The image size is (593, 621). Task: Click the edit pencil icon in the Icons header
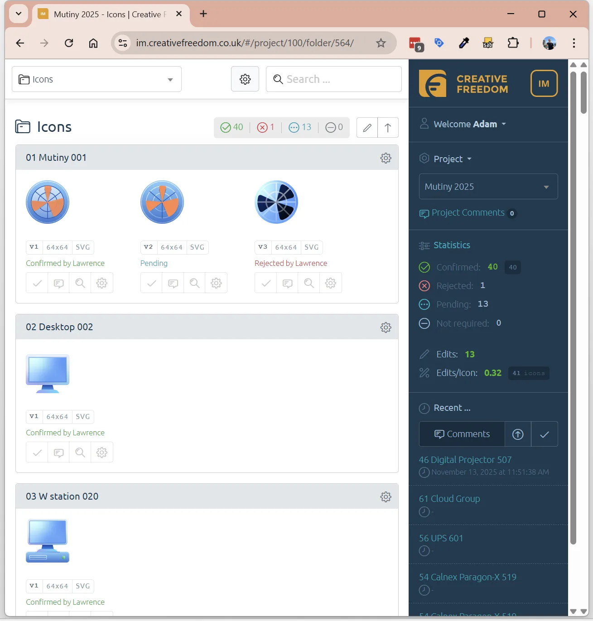coord(366,127)
